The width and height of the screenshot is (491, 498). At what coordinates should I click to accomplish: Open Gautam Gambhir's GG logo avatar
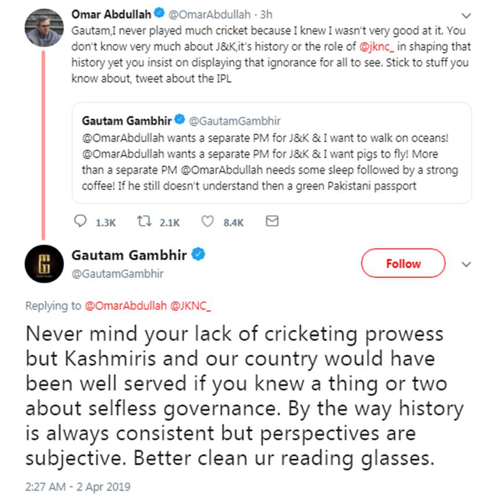(x=44, y=264)
